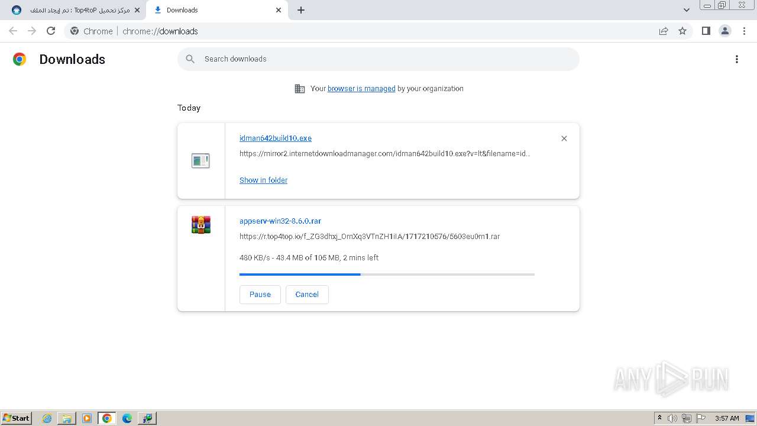Go back using the back arrow
This screenshot has width=757, height=426.
click(x=13, y=31)
